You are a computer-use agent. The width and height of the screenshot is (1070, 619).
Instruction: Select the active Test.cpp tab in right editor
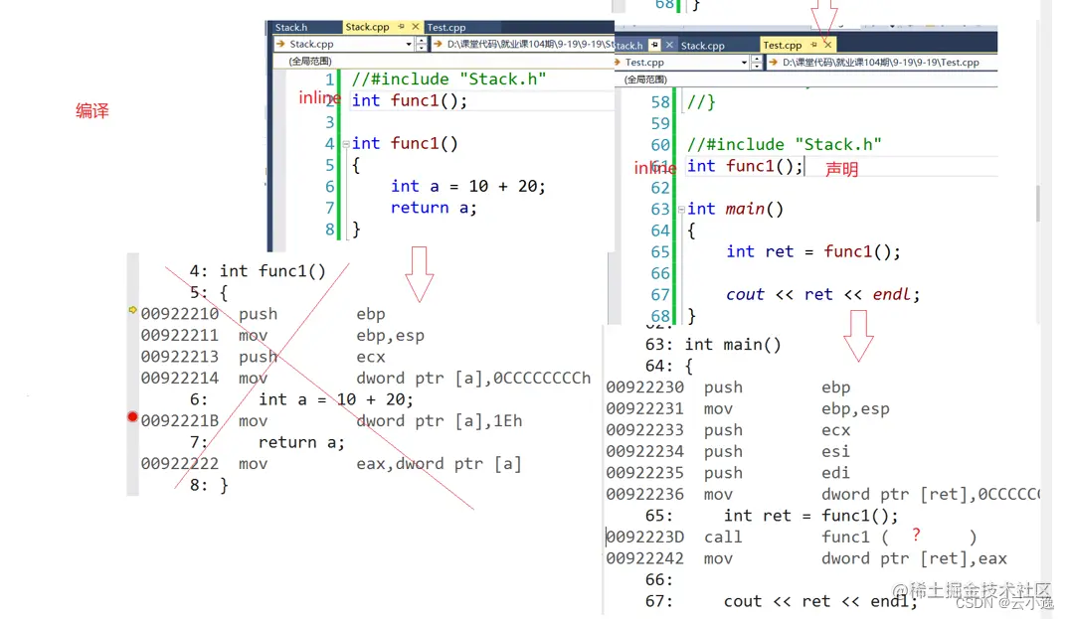(783, 45)
